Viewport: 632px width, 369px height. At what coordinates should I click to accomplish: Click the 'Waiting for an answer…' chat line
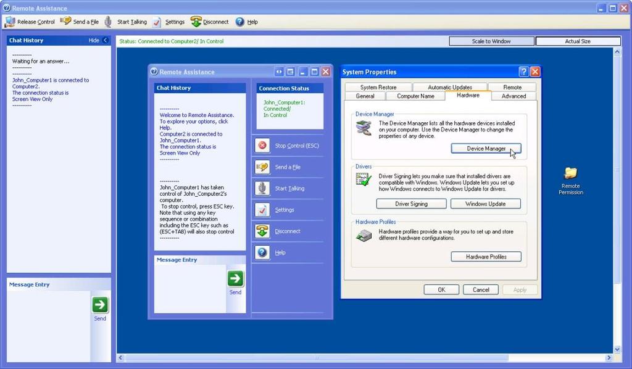pos(41,61)
